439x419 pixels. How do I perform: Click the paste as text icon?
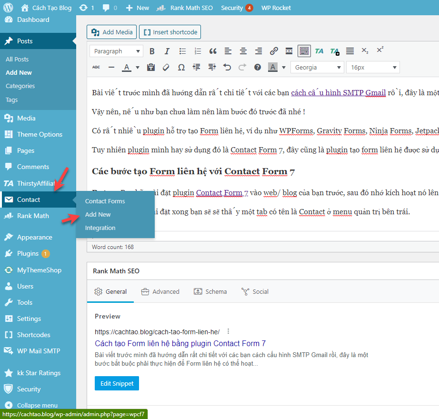pos(151,68)
